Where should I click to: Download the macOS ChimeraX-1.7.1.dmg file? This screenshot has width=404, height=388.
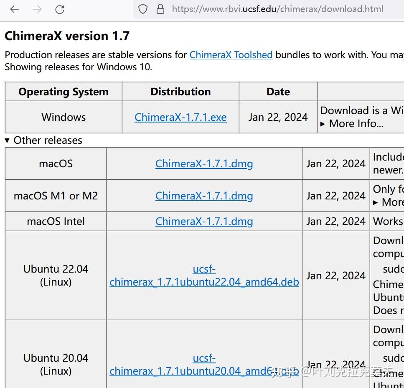tap(204, 163)
